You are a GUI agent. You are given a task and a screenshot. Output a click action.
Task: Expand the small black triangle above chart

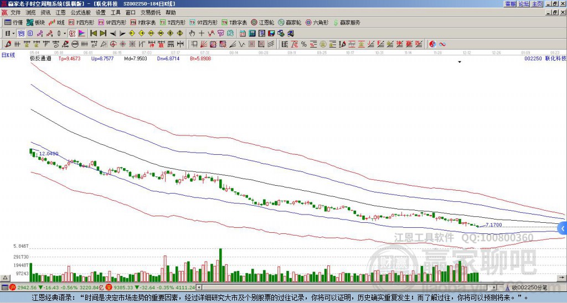tap(459, 62)
